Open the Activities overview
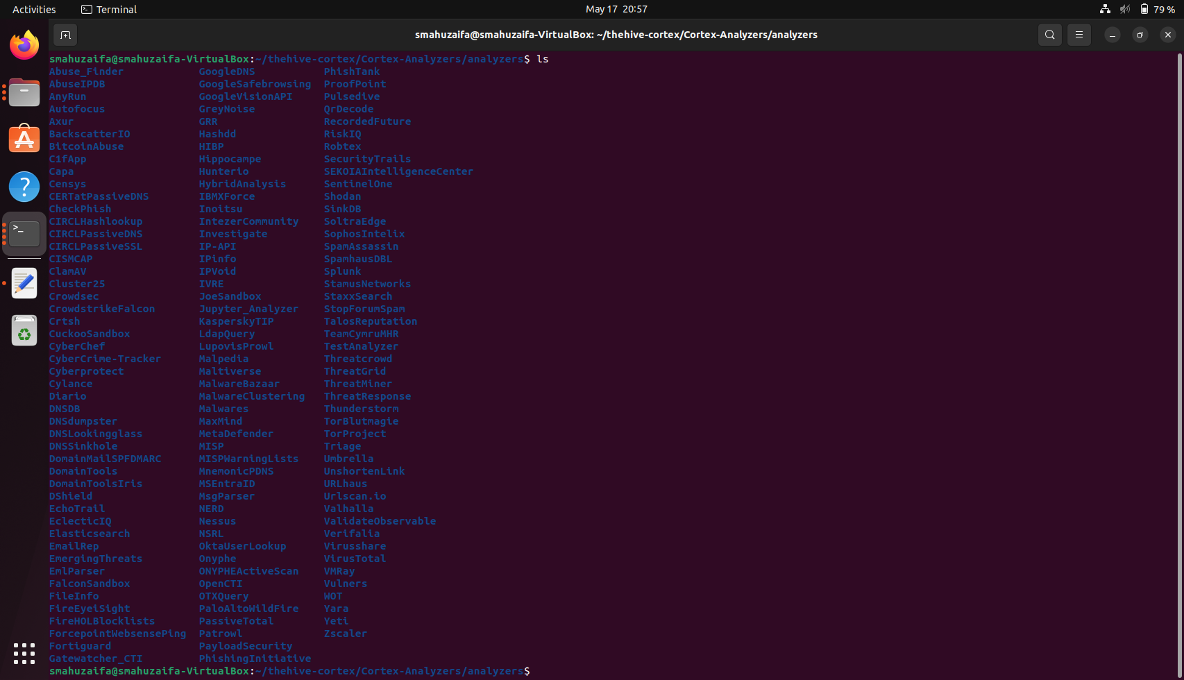Image resolution: width=1184 pixels, height=680 pixels. (x=34, y=9)
